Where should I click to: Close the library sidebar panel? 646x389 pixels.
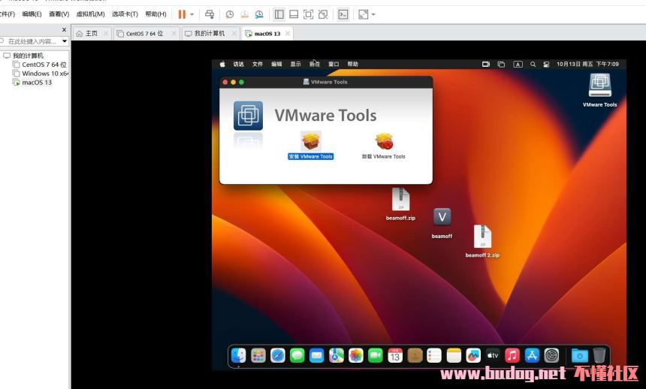(64, 30)
